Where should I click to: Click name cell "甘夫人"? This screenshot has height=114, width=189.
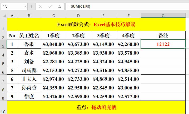(29, 79)
